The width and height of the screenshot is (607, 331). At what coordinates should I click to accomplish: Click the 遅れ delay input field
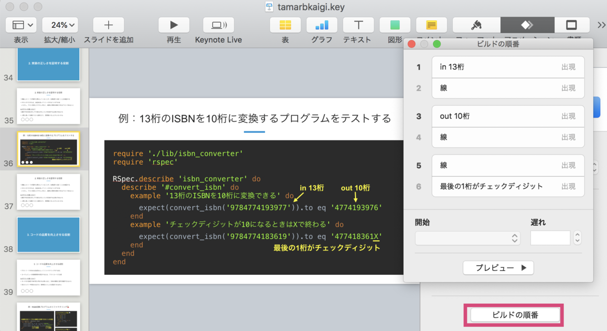pos(550,238)
